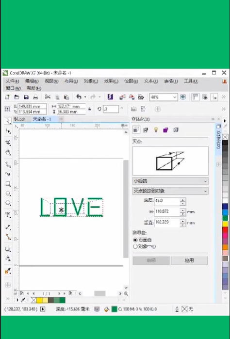This screenshot has height=339, width=230.
Task: Choose the Color Eyedropper tool
Action: point(8,271)
